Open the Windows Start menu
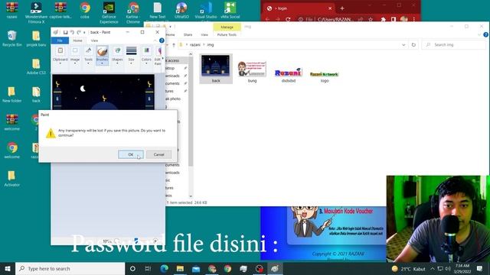Screen dimensions: 490x275 click(8, 268)
